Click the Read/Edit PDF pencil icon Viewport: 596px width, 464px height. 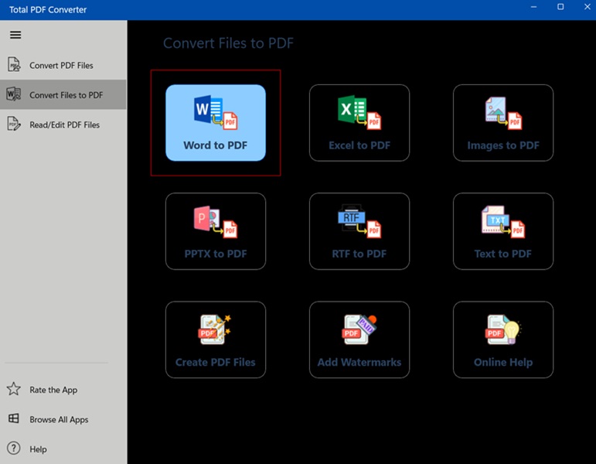coord(14,124)
